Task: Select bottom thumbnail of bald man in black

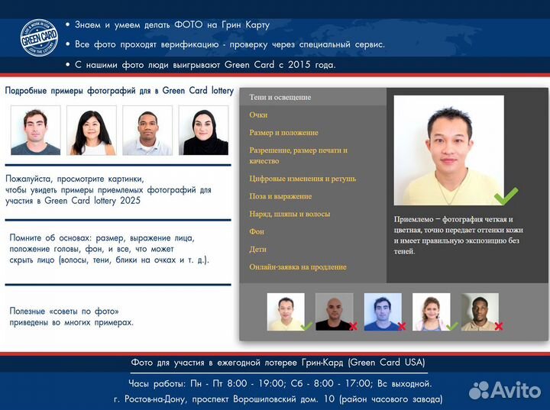Action: (x=334, y=312)
